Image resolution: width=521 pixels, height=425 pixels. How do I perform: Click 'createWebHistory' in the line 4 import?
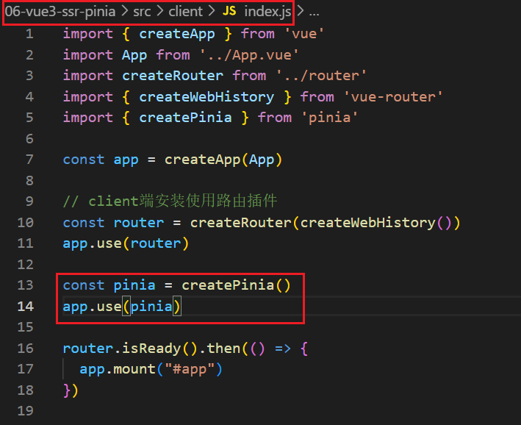coord(206,97)
